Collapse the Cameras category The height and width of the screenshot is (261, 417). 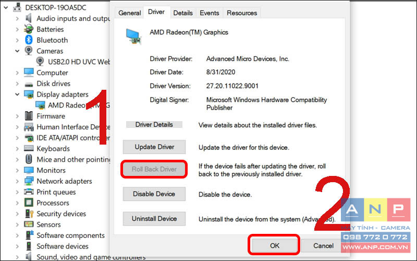point(17,51)
